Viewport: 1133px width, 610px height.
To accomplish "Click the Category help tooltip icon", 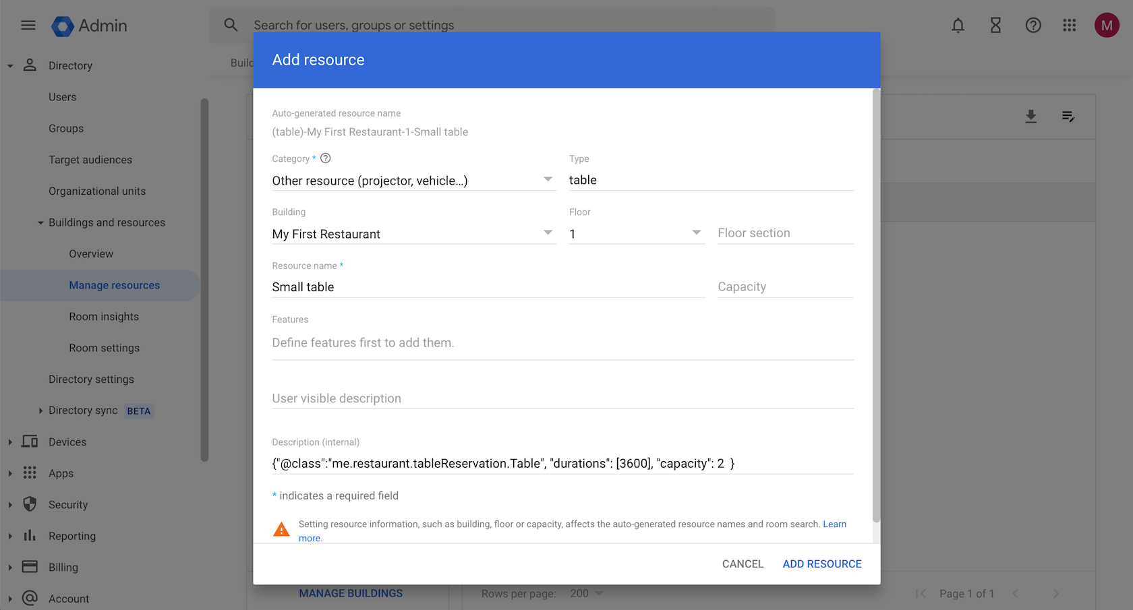I will click(x=326, y=158).
